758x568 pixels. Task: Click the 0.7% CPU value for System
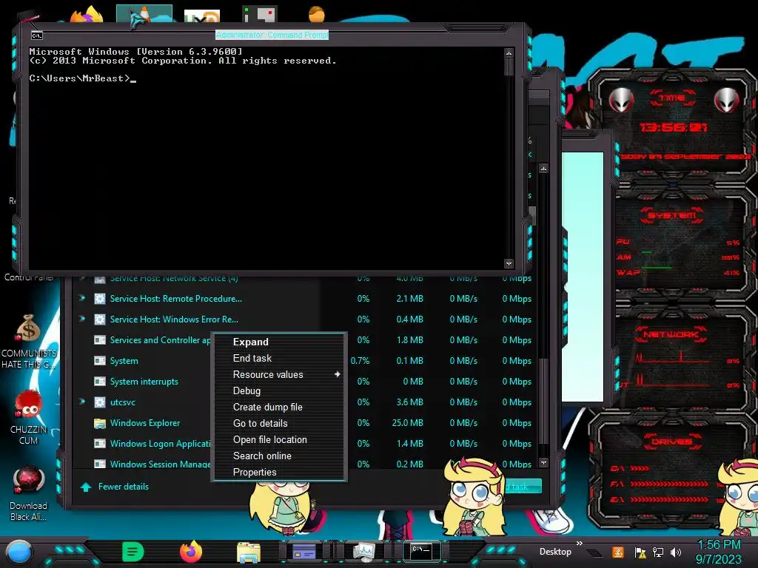[x=360, y=361]
